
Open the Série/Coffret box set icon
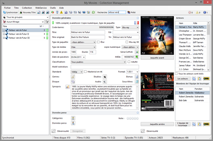coord(137,52)
